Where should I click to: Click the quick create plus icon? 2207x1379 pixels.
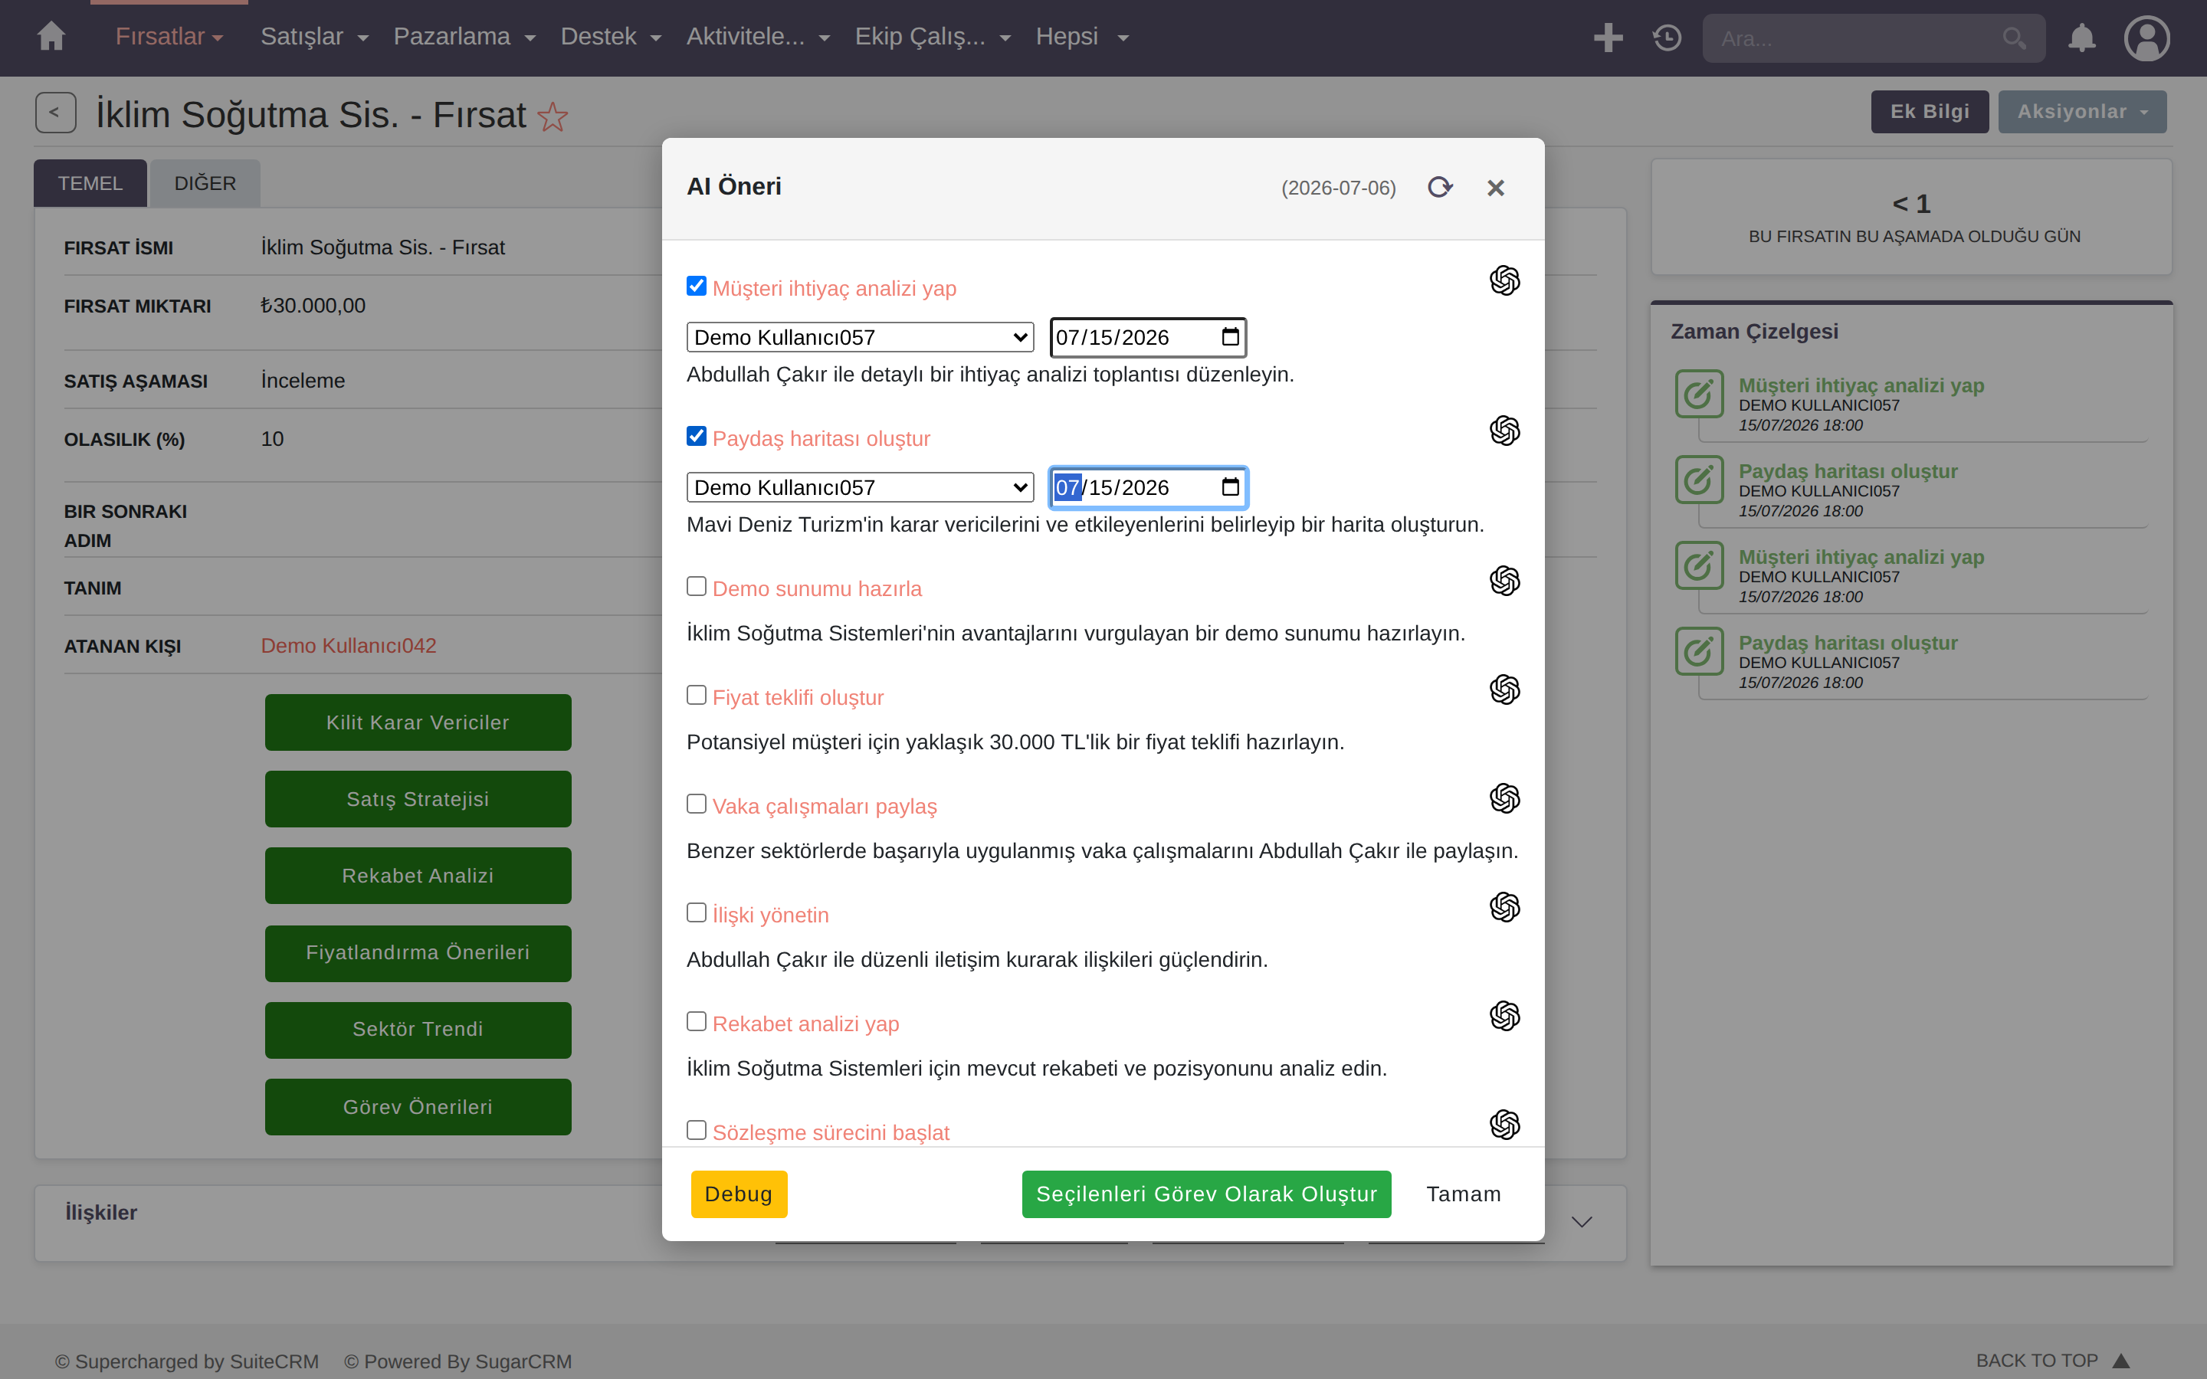pyautogui.click(x=1608, y=38)
